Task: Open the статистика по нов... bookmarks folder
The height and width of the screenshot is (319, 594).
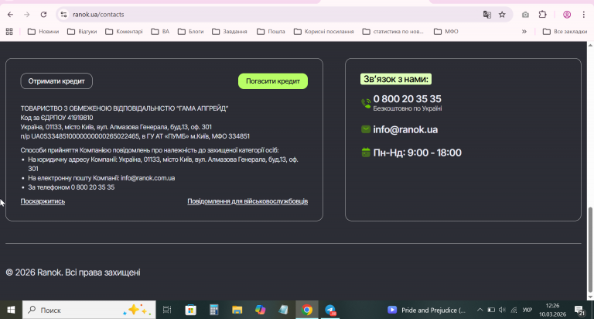Action: [393, 32]
